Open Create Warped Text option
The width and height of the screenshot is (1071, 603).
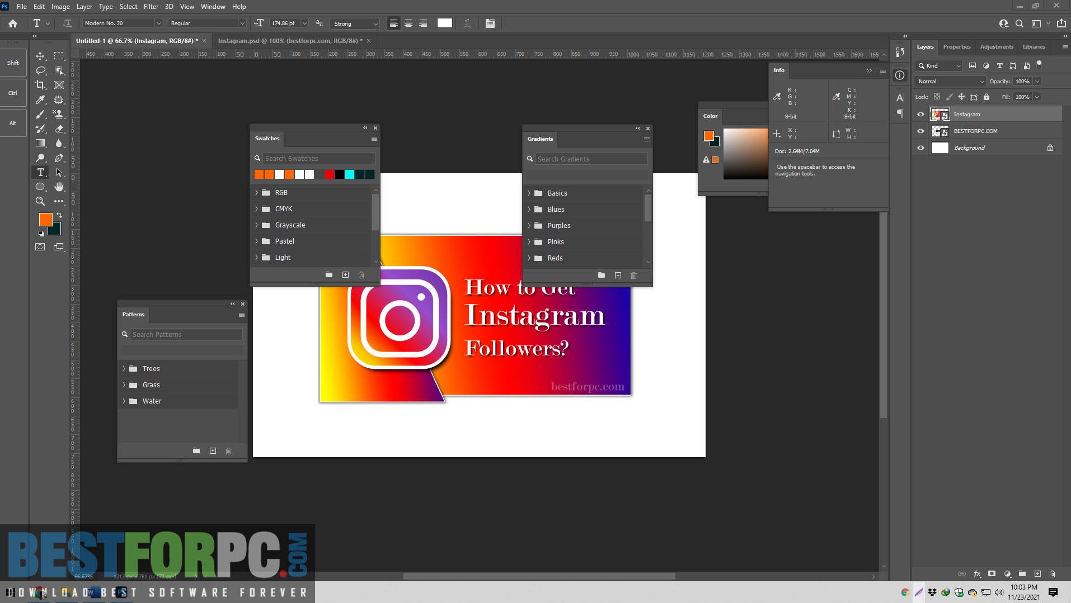point(467,23)
